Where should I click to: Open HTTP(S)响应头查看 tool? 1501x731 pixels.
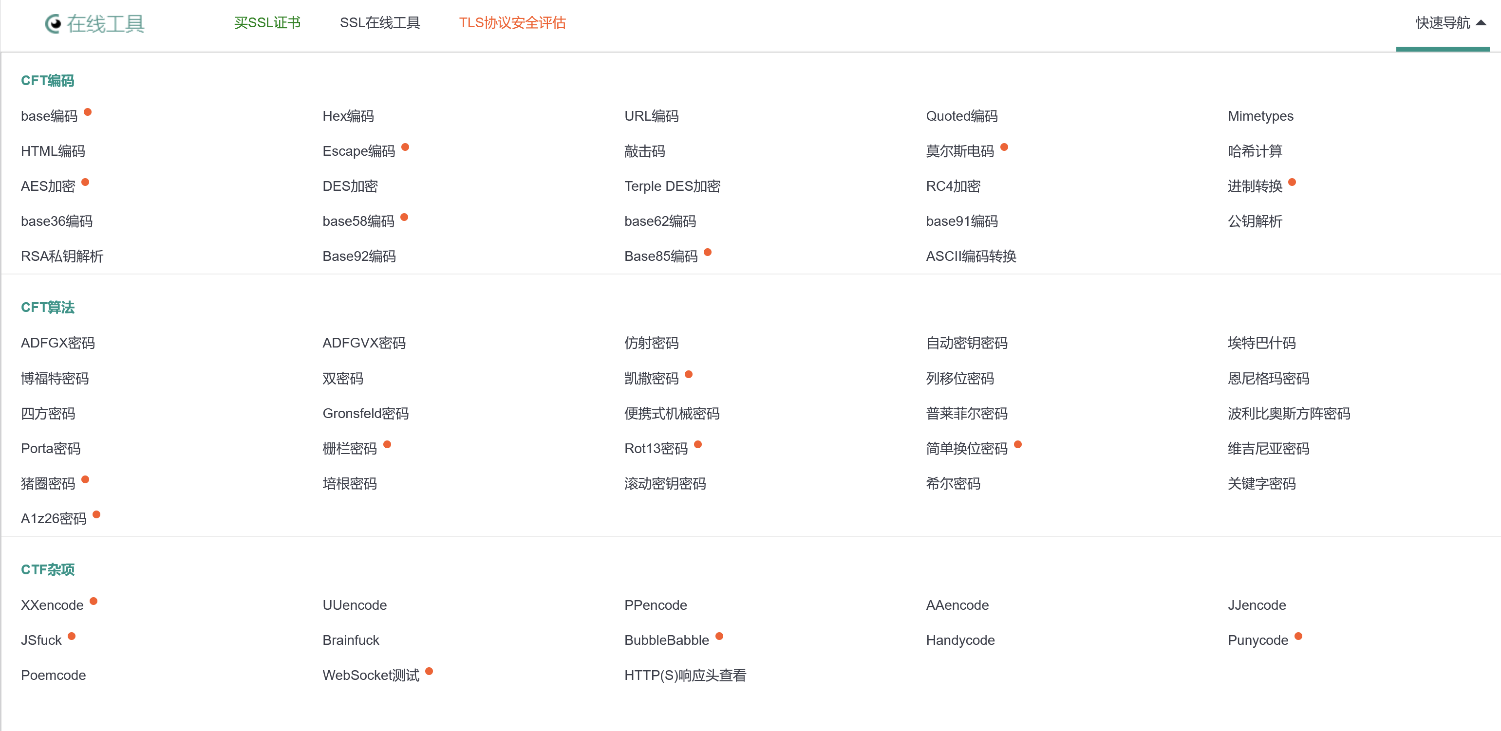pos(685,675)
